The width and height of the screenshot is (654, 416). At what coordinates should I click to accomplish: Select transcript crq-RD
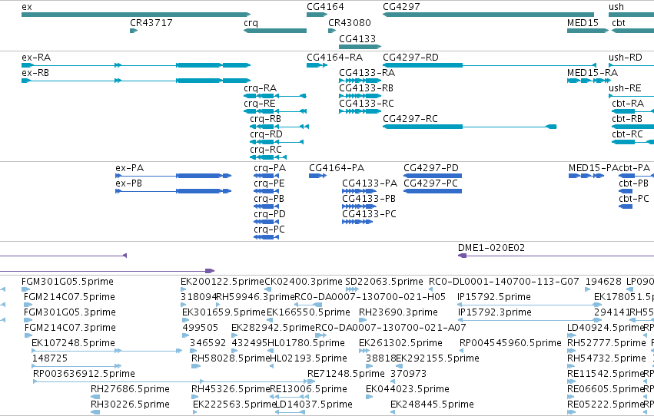(277, 141)
